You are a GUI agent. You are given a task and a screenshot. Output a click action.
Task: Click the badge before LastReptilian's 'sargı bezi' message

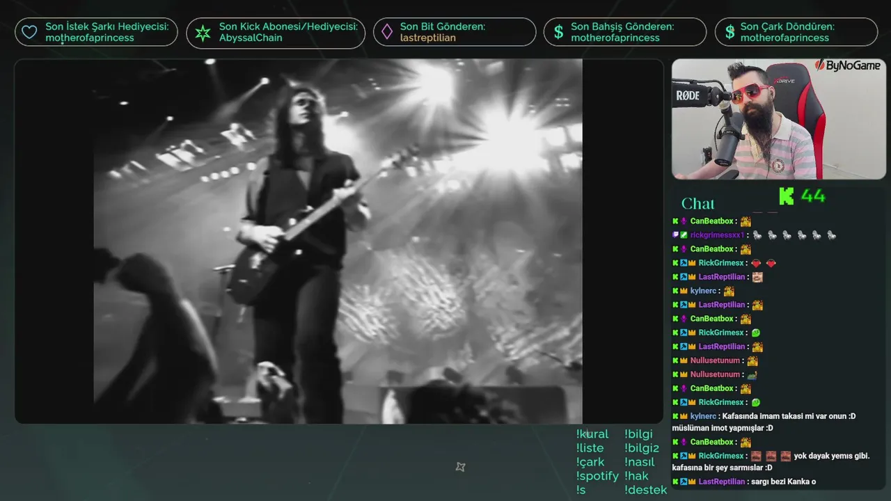click(684, 482)
